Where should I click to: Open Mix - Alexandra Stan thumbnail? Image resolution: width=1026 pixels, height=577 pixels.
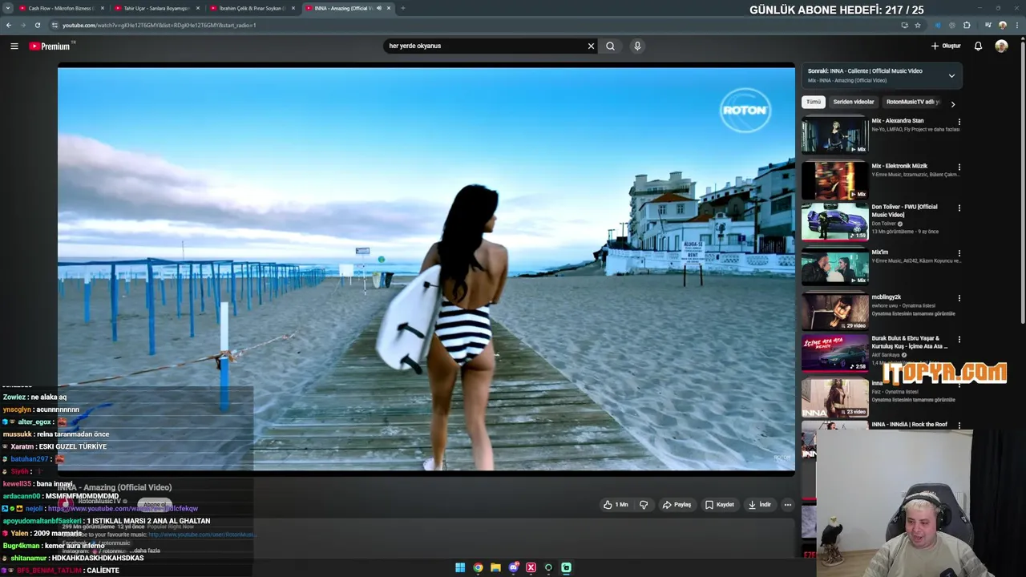834,135
